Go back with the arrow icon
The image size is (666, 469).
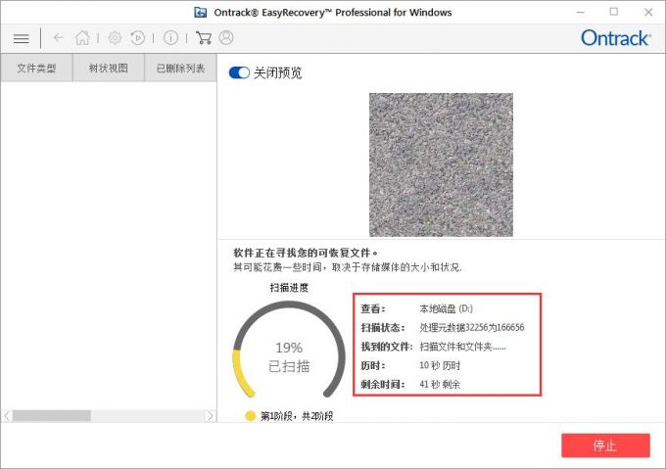(58, 38)
